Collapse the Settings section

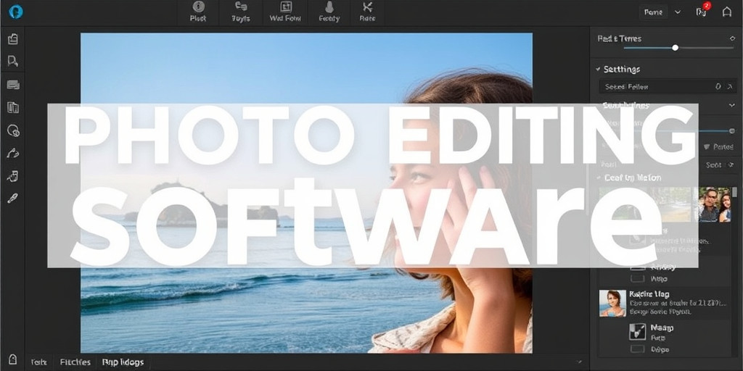pos(598,69)
